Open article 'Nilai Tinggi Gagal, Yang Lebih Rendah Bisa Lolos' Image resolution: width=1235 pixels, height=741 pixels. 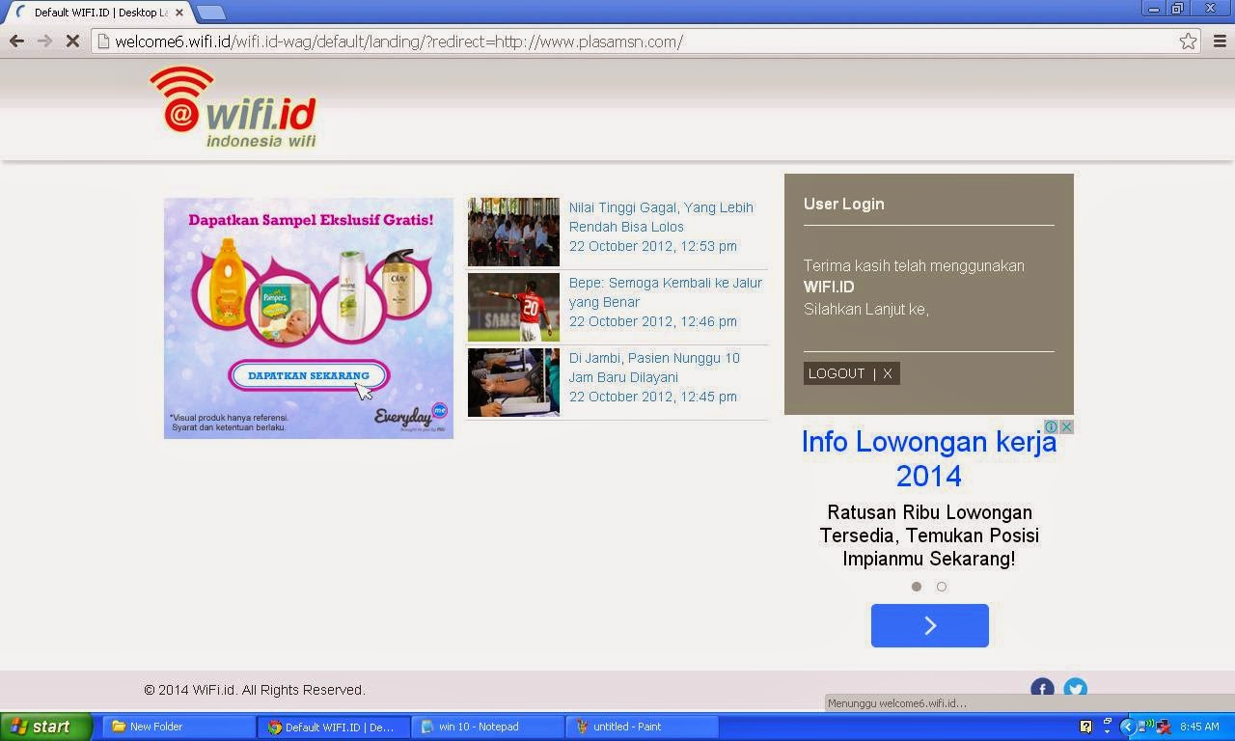(x=661, y=217)
